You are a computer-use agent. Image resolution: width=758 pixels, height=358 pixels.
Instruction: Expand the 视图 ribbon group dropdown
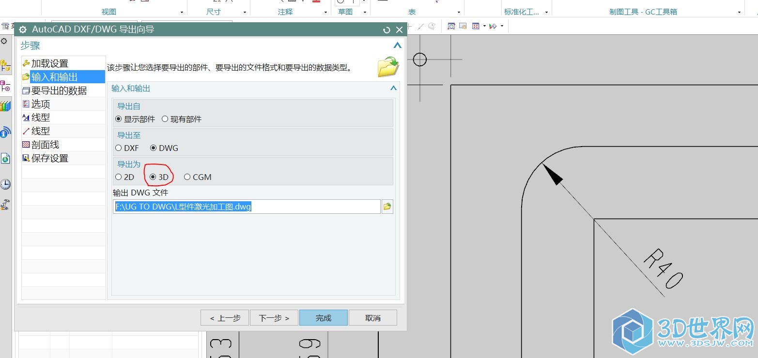point(182,12)
